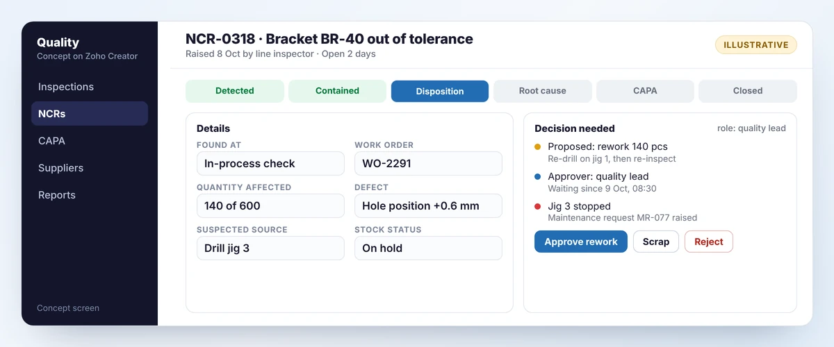Click 'Maintenance request MR-077 raised' text
The image size is (834, 347).
coord(622,218)
